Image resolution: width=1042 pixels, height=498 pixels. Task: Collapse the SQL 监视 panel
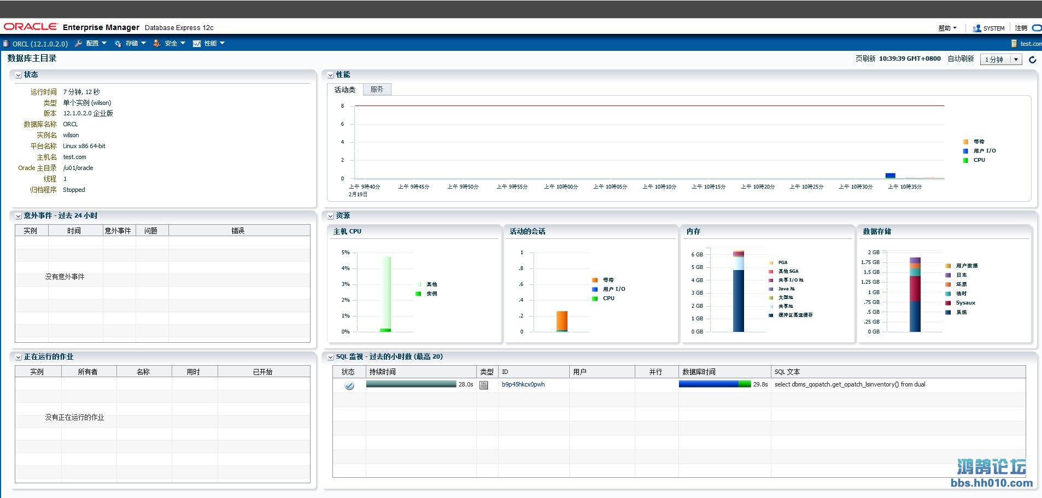click(331, 357)
